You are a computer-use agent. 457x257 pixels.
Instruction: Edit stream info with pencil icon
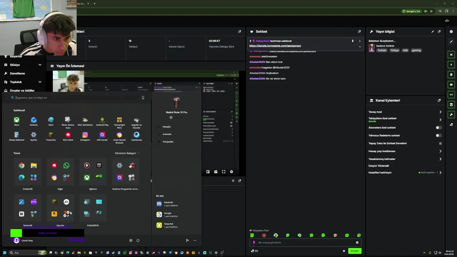pyautogui.click(x=433, y=31)
